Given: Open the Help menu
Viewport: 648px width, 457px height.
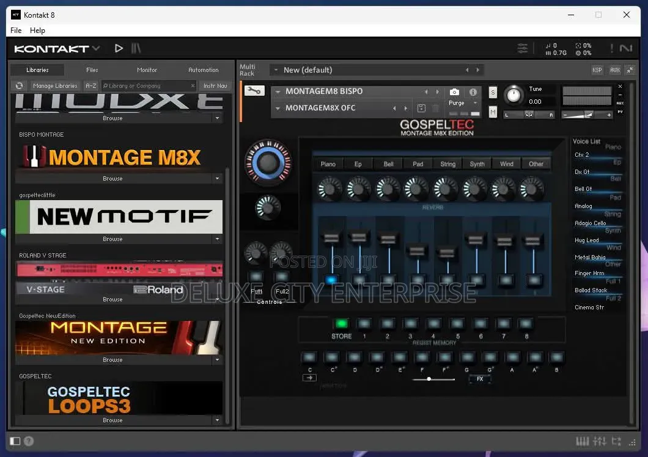Looking at the screenshot, I should [37, 31].
